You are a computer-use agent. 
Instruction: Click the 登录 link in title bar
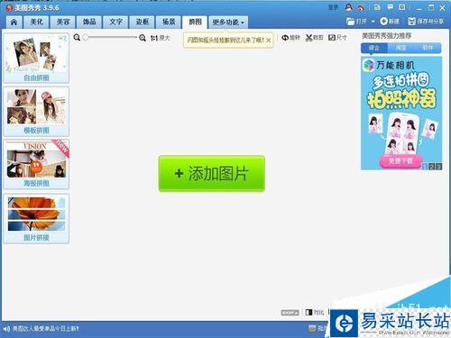333,7
